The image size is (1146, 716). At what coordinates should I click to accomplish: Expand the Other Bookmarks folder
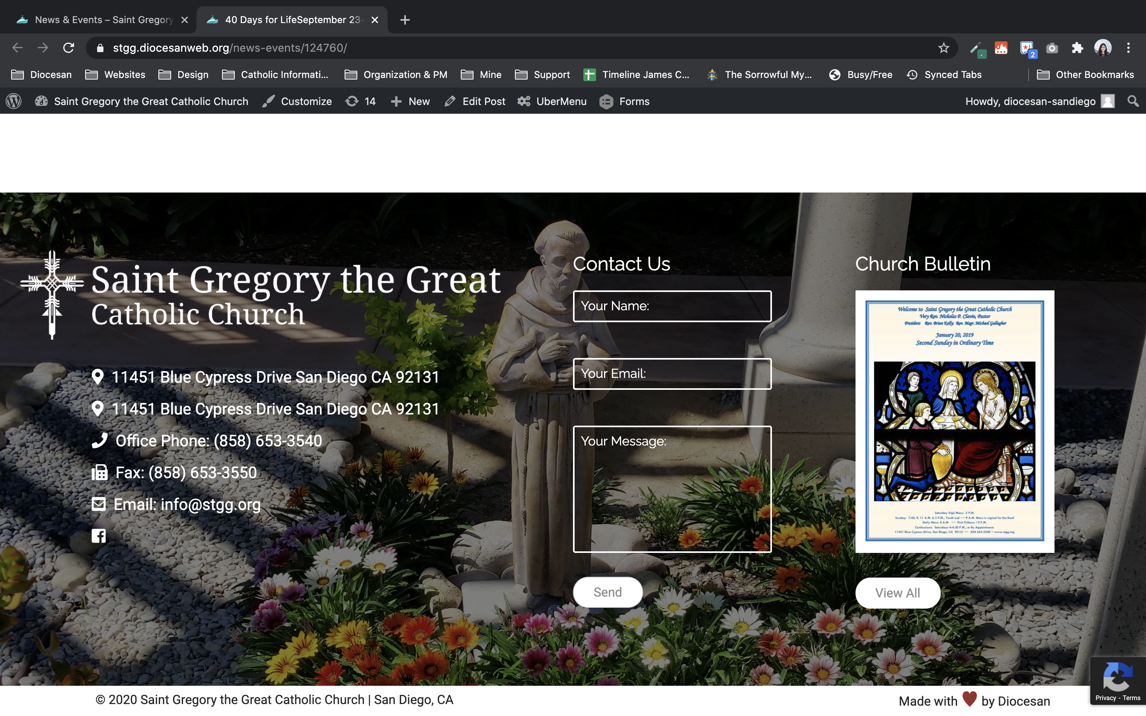(x=1086, y=74)
